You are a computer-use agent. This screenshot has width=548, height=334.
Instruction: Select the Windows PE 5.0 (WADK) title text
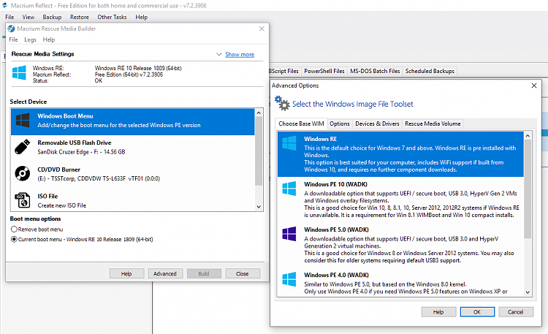click(x=336, y=229)
